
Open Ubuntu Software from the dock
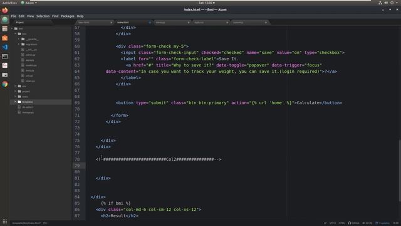[x=4, y=38]
